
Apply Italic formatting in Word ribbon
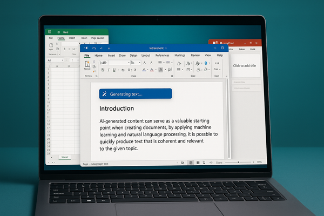(x=109, y=70)
